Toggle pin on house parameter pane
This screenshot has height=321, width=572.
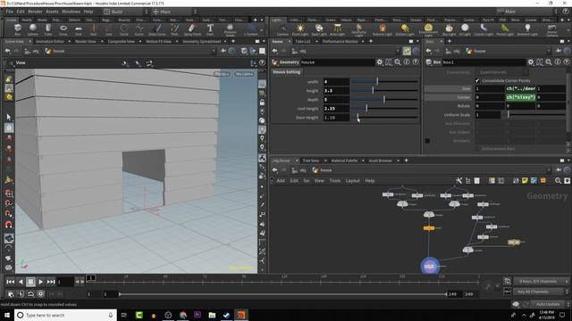tap(407, 51)
